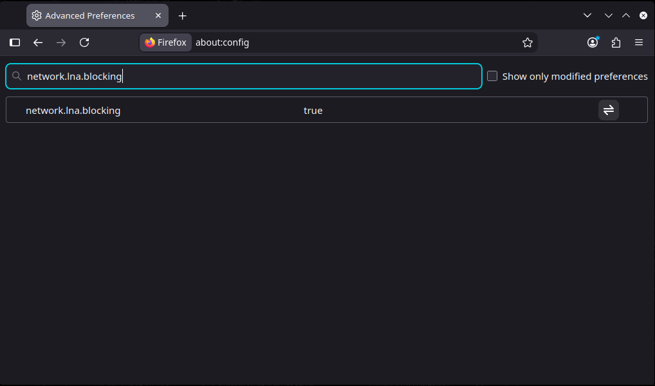Maximize the Firefox window
This screenshot has width=655, height=386.
point(626,15)
